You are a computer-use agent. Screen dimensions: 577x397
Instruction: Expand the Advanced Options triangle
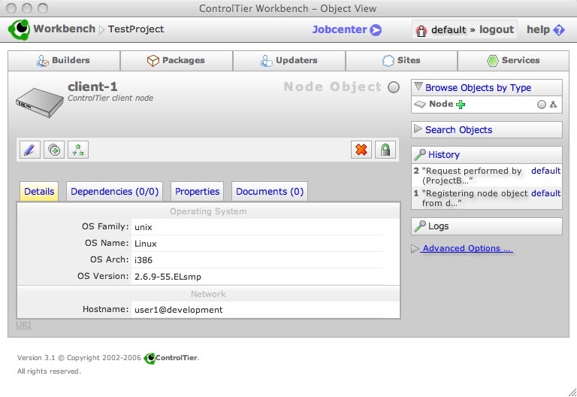[x=415, y=249]
